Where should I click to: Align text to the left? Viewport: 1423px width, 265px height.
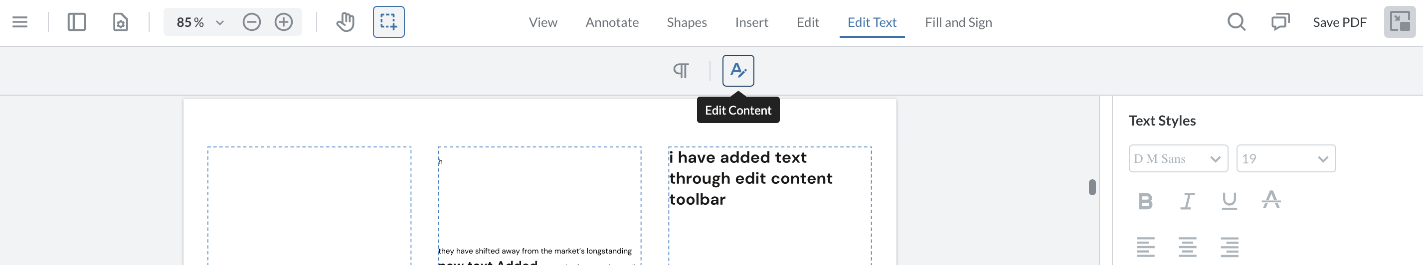coord(1146,247)
